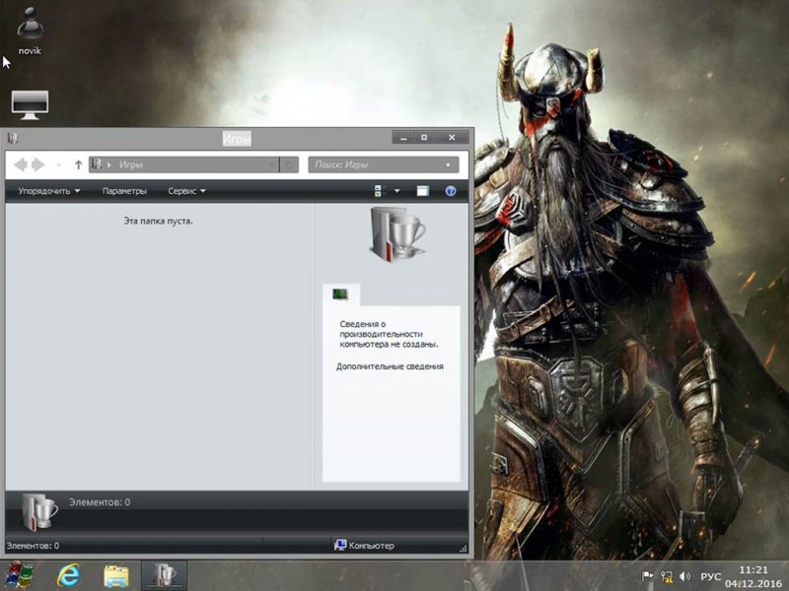This screenshot has height=591, width=789.
Task: Launch Internet Explorer from the taskbar
Action: [68, 575]
